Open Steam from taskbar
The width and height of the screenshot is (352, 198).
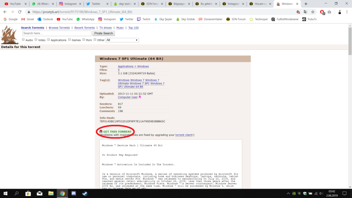tap(85, 194)
